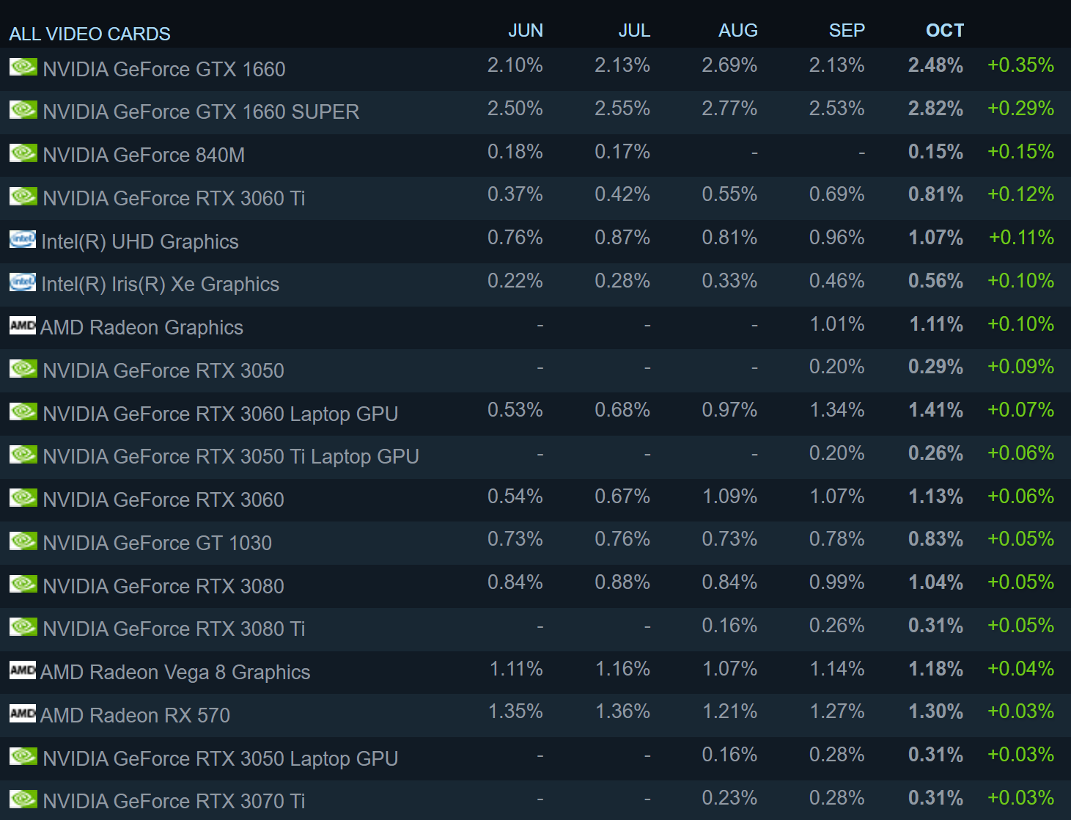Viewport: 1071px width, 820px height.
Task: Click the AMD logo next to Radeon RX 570
Action: (23, 714)
